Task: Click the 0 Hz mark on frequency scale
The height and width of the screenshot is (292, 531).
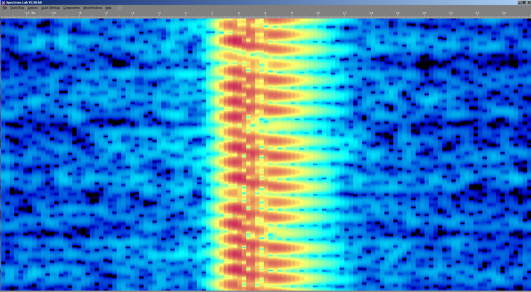Action: pyautogui.click(x=186, y=13)
